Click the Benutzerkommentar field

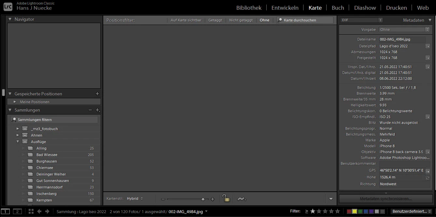[404, 164]
